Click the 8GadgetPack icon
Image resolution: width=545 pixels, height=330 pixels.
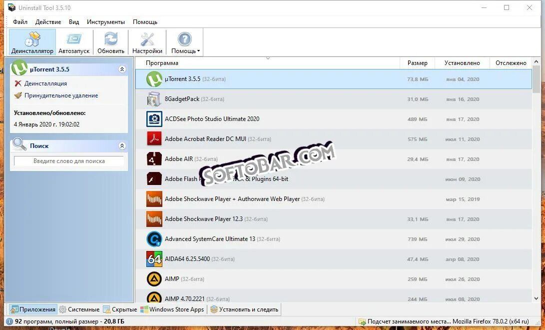154,99
